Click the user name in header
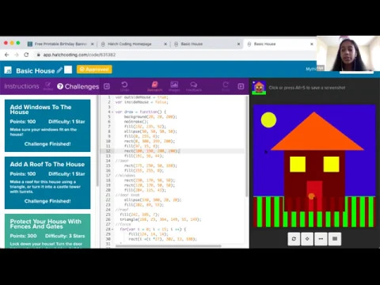 (x=311, y=69)
